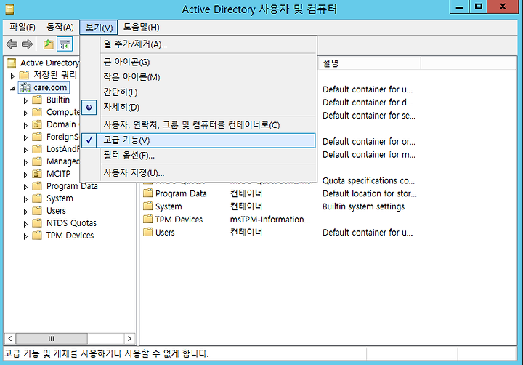Open the 파일(F) menu

click(23, 27)
